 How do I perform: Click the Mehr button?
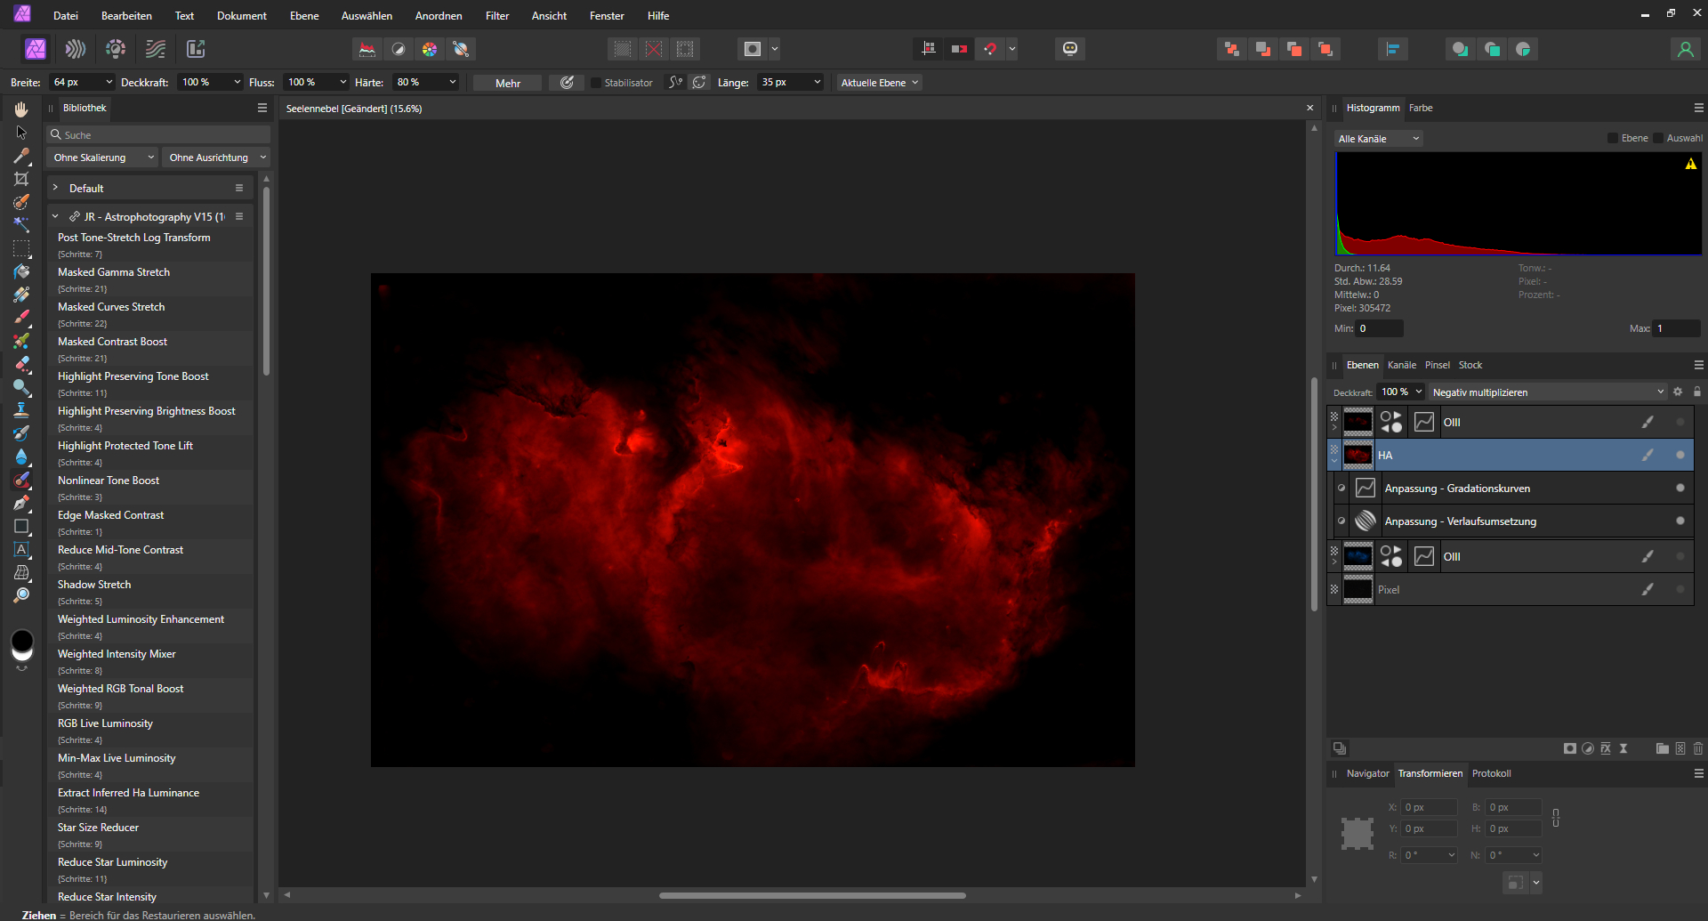tap(507, 83)
